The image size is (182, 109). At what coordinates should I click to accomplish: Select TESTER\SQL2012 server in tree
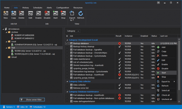pyautogui.click(x=35, y=54)
